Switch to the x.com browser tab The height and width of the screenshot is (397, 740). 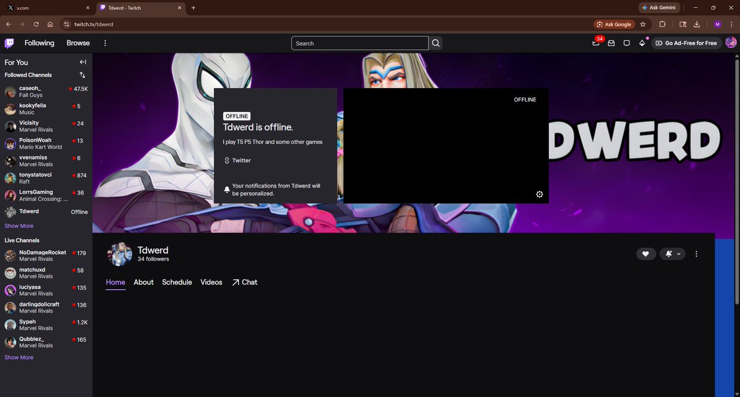[47, 7]
